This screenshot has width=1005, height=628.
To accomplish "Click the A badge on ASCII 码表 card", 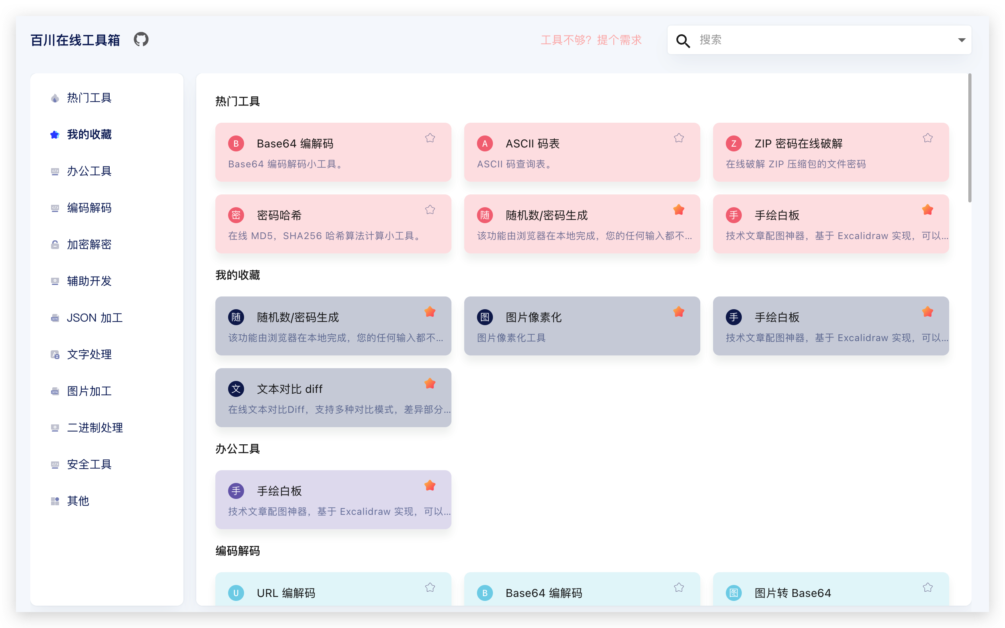I will (485, 143).
